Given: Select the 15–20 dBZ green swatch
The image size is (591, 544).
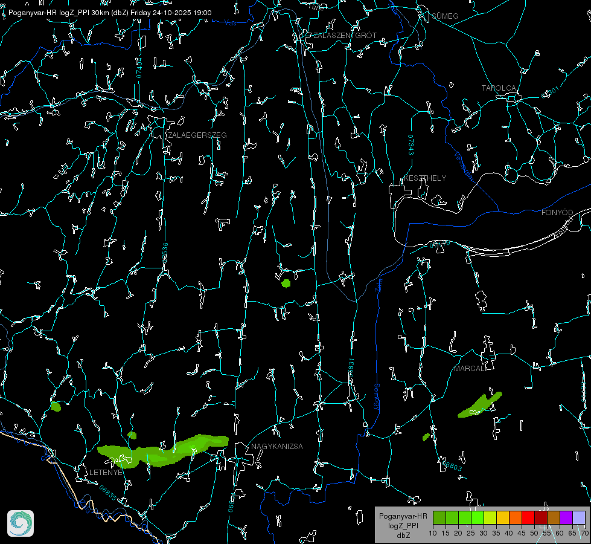Looking at the screenshot, I should [x=452, y=517].
